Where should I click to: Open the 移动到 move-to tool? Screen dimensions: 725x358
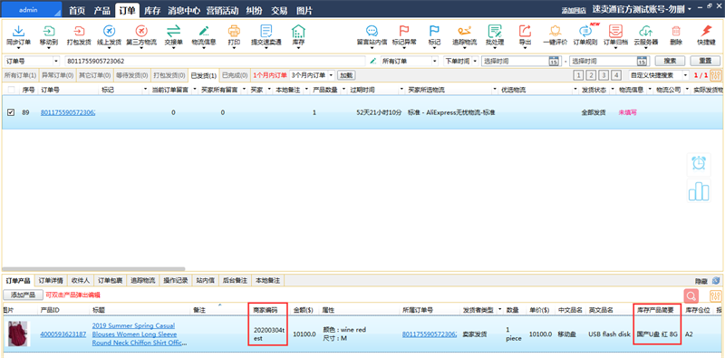(x=49, y=32)
